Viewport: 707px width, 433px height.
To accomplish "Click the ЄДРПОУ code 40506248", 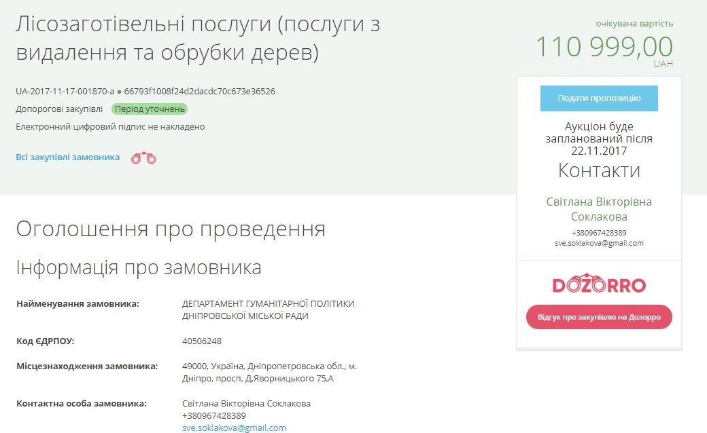I will 201,341.
